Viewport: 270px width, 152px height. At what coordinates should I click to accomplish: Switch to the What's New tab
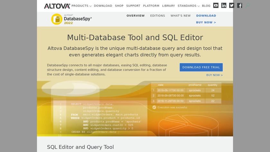[x=180, y=16]
